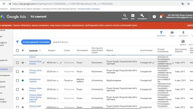Open Теплые_Полы (поиск) campaign with 400,00 budget
The image size is (193, 109).
point(35,63)
